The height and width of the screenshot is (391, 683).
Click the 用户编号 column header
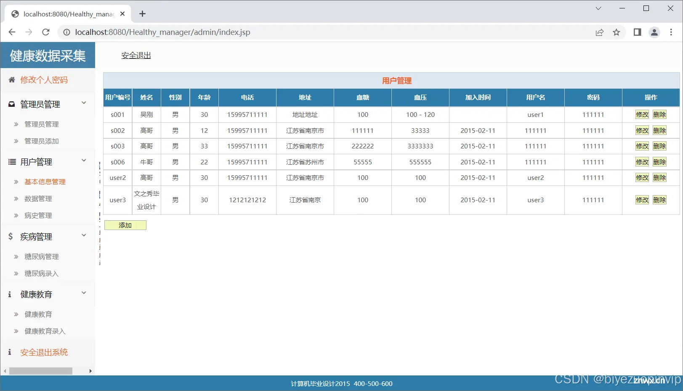coord(118,98)
